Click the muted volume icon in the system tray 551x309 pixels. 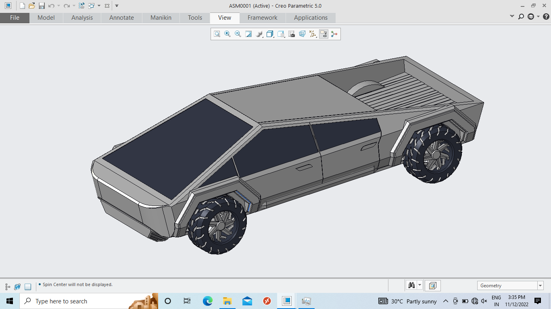(x=484, y=301)
